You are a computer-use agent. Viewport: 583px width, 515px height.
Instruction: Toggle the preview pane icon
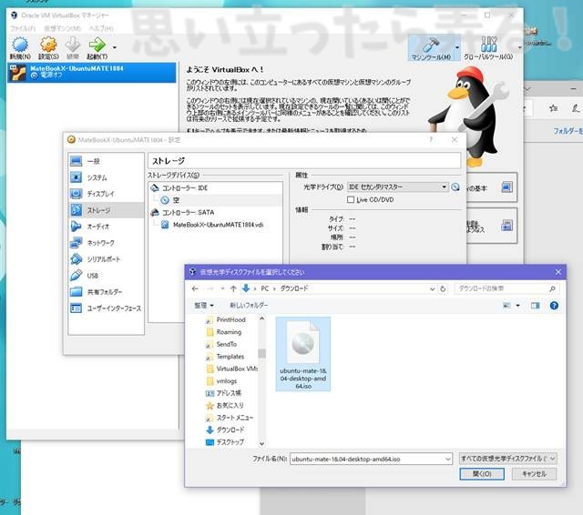[x=535, y=306]
